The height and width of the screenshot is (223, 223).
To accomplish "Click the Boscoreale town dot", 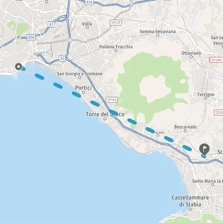I will tap(185, 130).
